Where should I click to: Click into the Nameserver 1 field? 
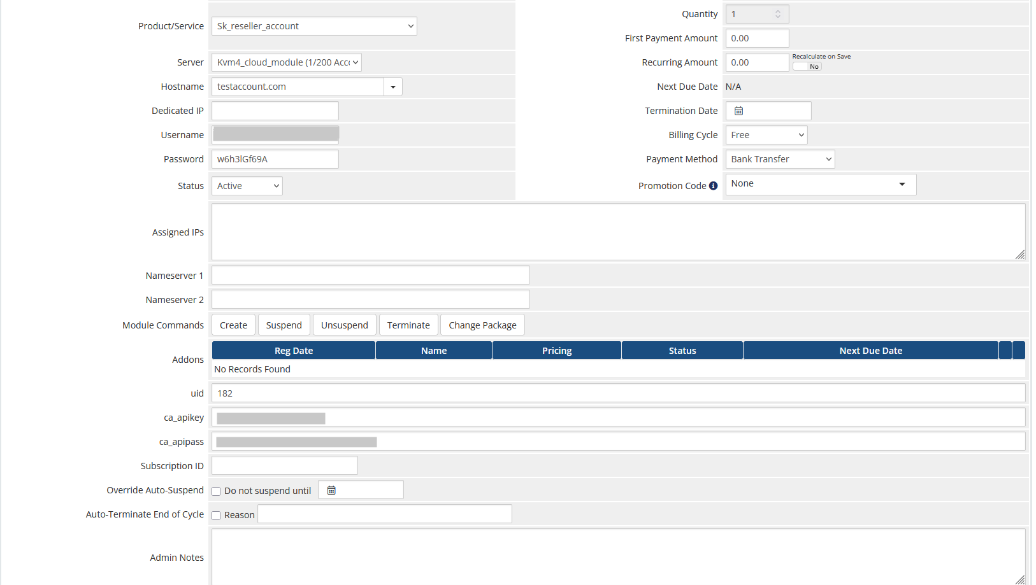coord(370,276)
